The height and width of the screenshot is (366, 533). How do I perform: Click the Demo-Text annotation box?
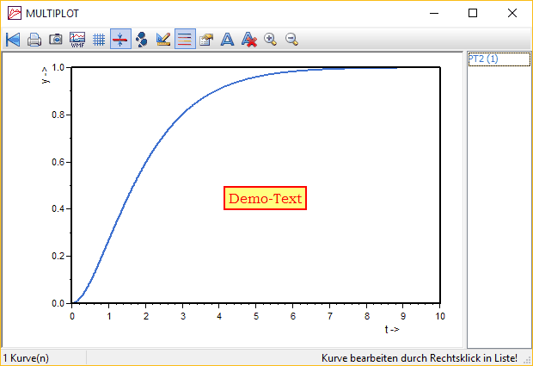coord(266,199)
